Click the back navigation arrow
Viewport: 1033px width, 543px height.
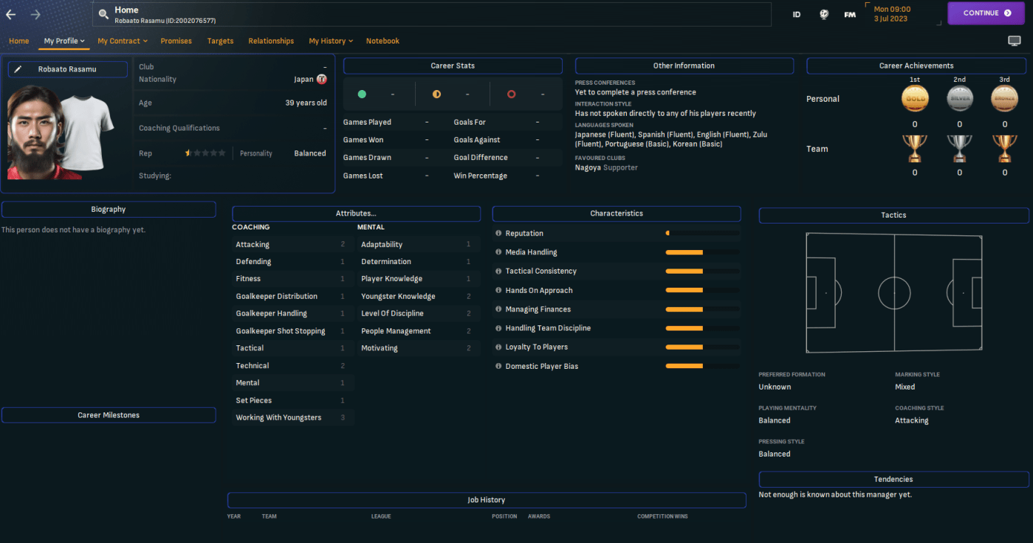coord(11,14)
